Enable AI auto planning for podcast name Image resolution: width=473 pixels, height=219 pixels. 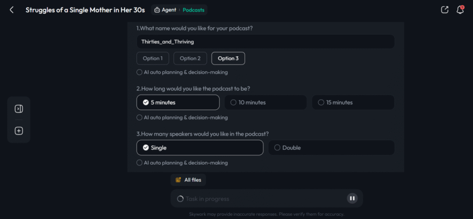(x=139, y=72)
